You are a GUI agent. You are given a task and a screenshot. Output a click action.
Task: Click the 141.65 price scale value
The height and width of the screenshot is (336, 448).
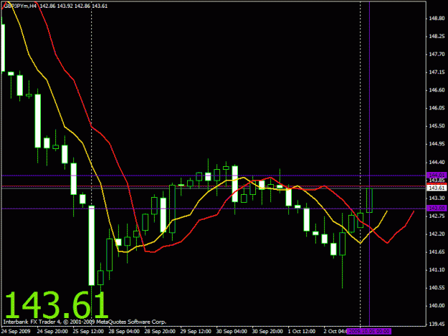pyautogui.click(x=437, y=251)
